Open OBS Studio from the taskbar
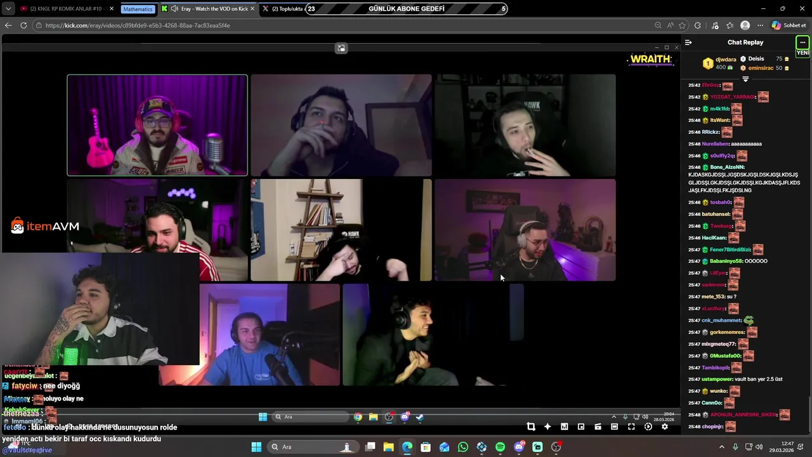 point(556,447)
